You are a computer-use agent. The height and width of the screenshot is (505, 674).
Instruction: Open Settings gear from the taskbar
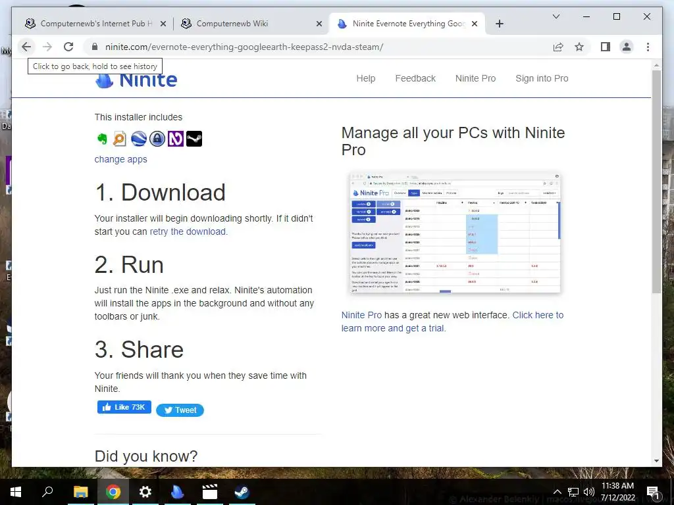click(145, 492)
